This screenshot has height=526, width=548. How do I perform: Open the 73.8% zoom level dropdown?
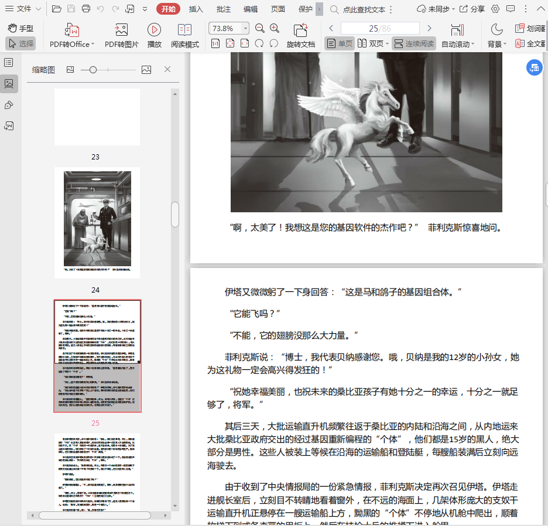click(x=245, y=28)
